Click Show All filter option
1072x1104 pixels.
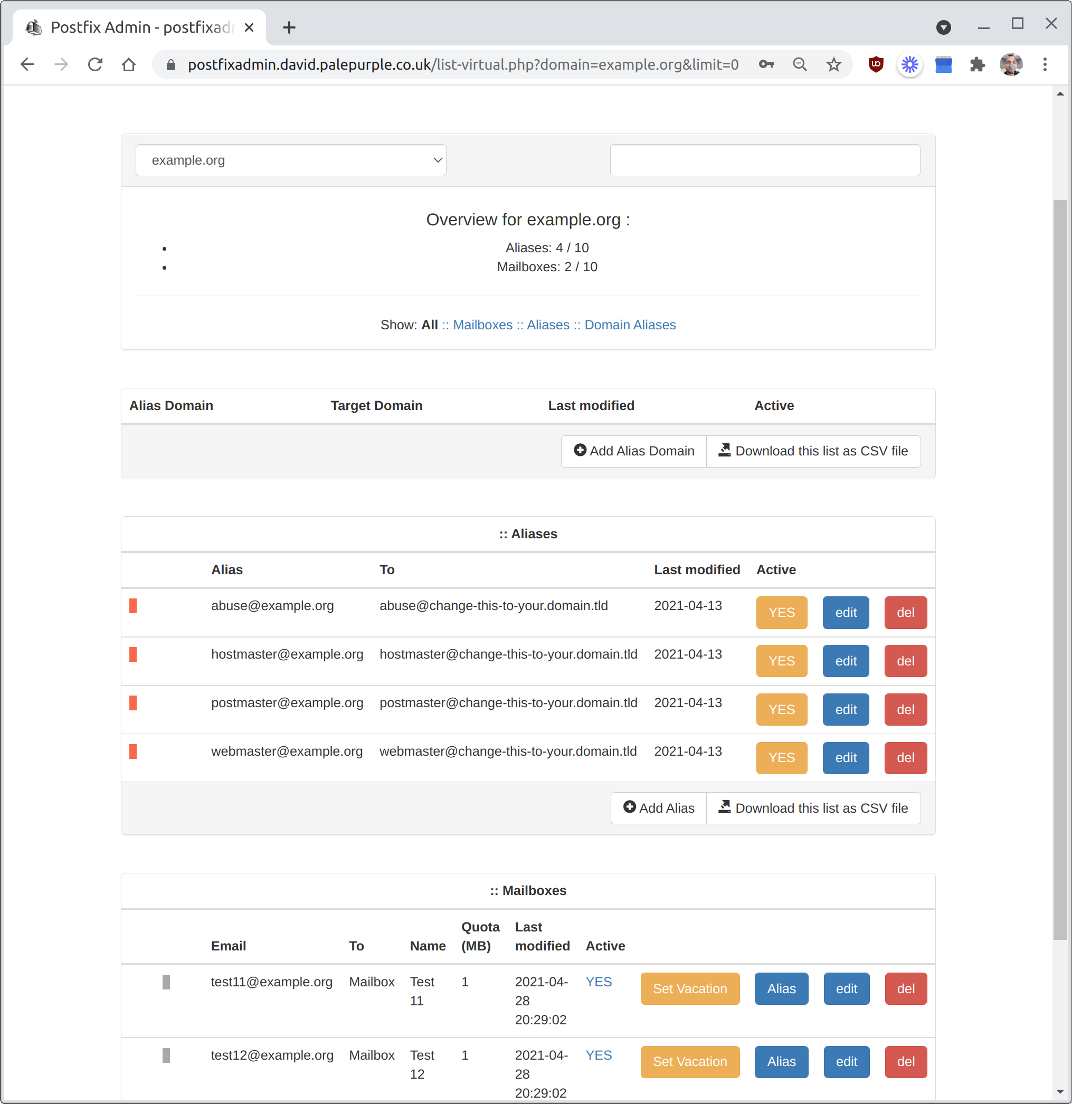point(430,325)
